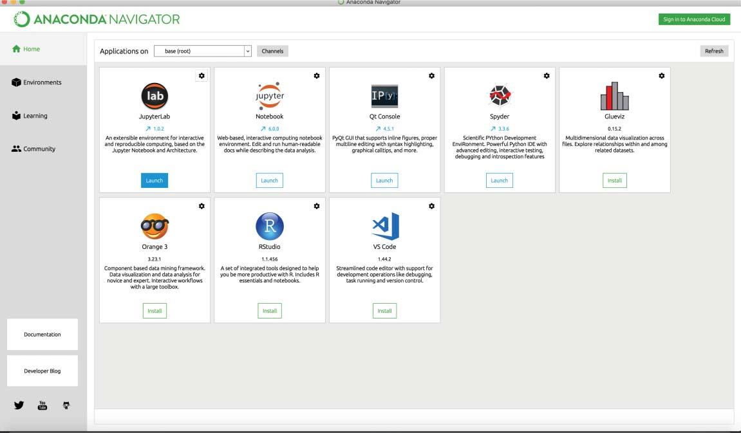Install RStudio

[269, 311]
